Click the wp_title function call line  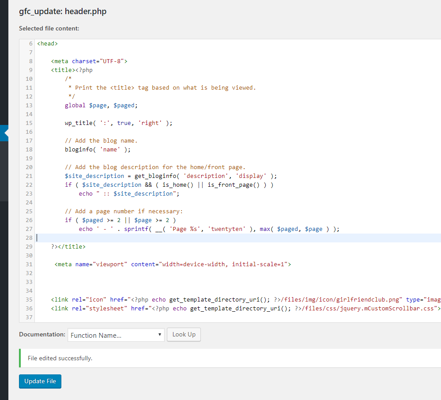click(x=118, y=123)
